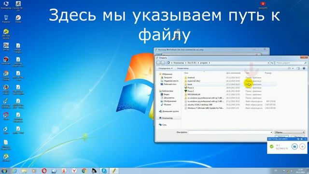The height and width of the screenshot is (174, 309).
Task: Open Windows Media Player taskbar icon
Action: (34, 171)
